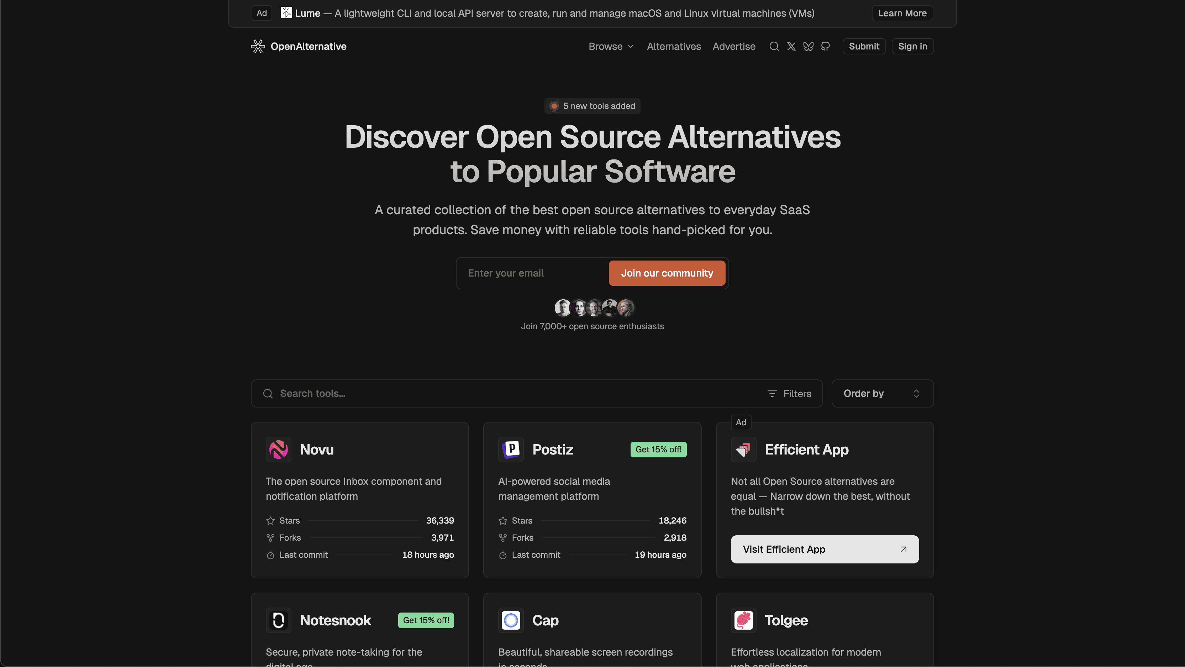
Task: Click the Ad label above Efficient App
Action: click(741, 422)
